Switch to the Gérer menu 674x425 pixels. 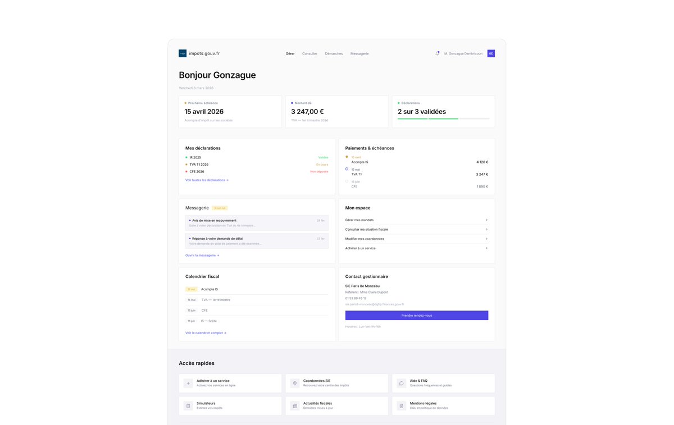coord(290,53)
